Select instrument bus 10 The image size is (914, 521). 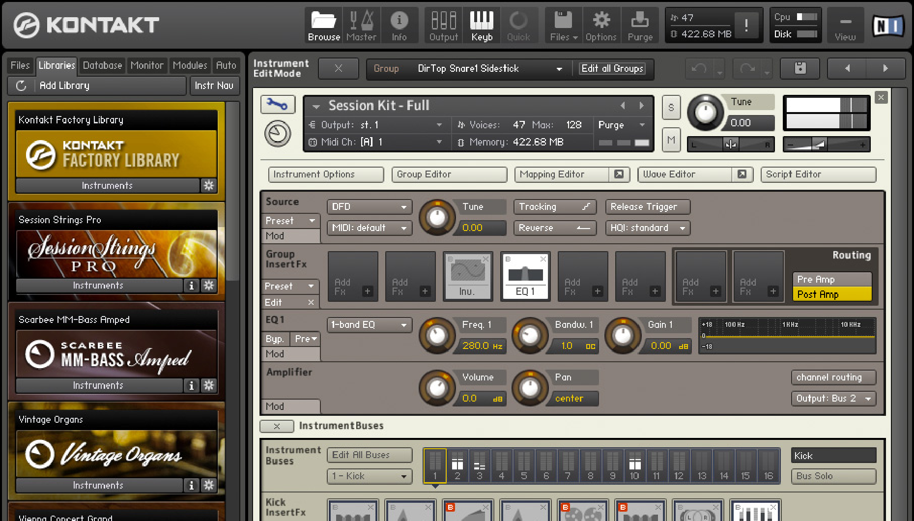634,466
